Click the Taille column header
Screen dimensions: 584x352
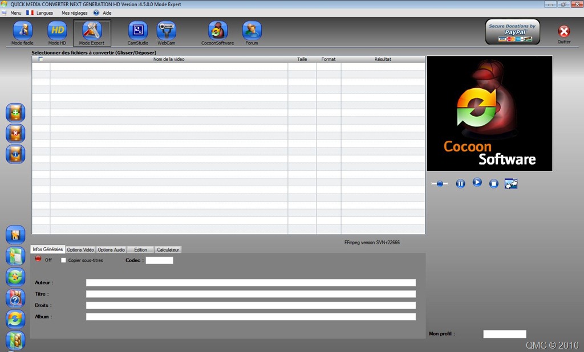pos(302,59)
